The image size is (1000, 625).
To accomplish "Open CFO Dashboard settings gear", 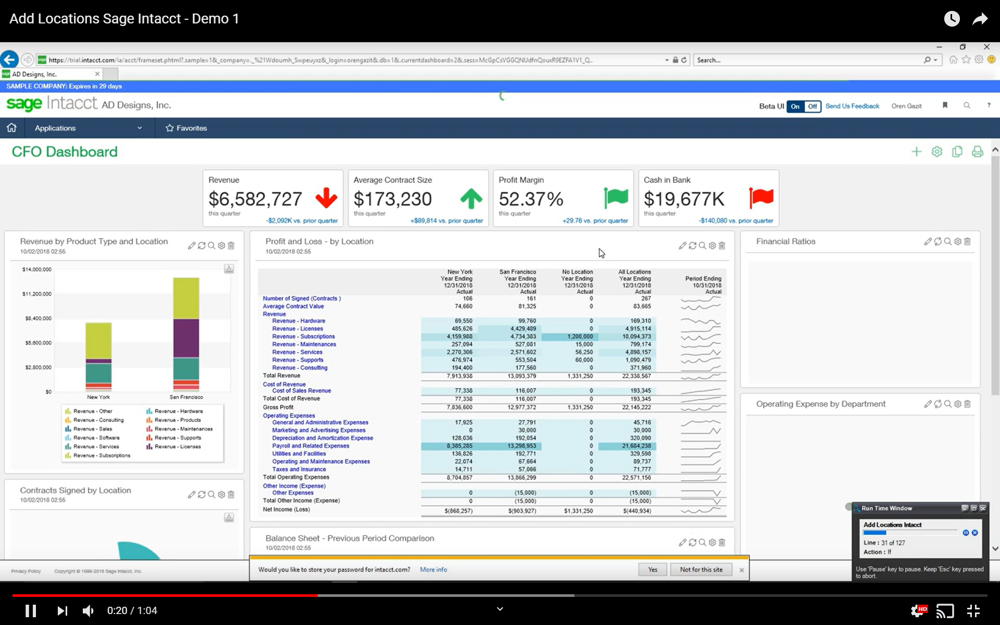I will click(937, 152).
